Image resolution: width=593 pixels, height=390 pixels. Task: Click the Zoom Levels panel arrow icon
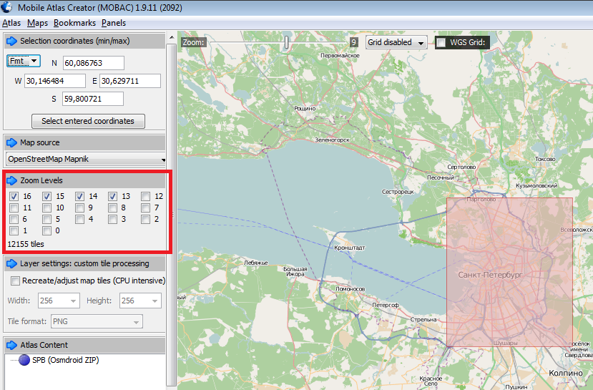click(12, 180)
